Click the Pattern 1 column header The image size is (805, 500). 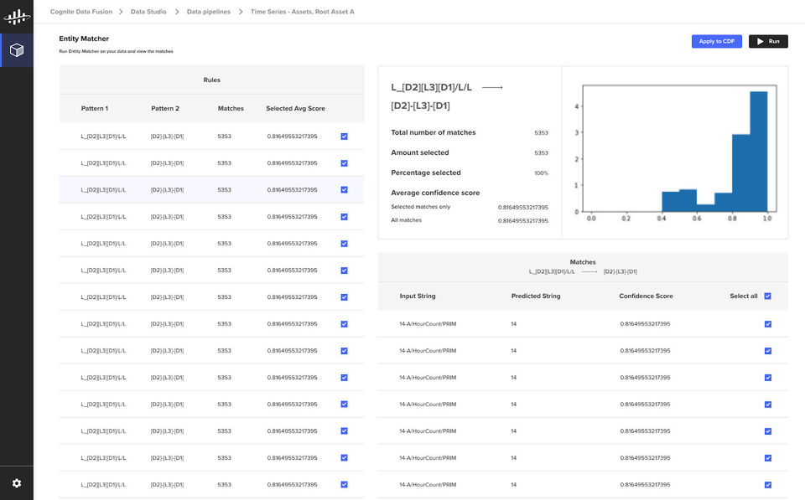(x=94, y=109)
